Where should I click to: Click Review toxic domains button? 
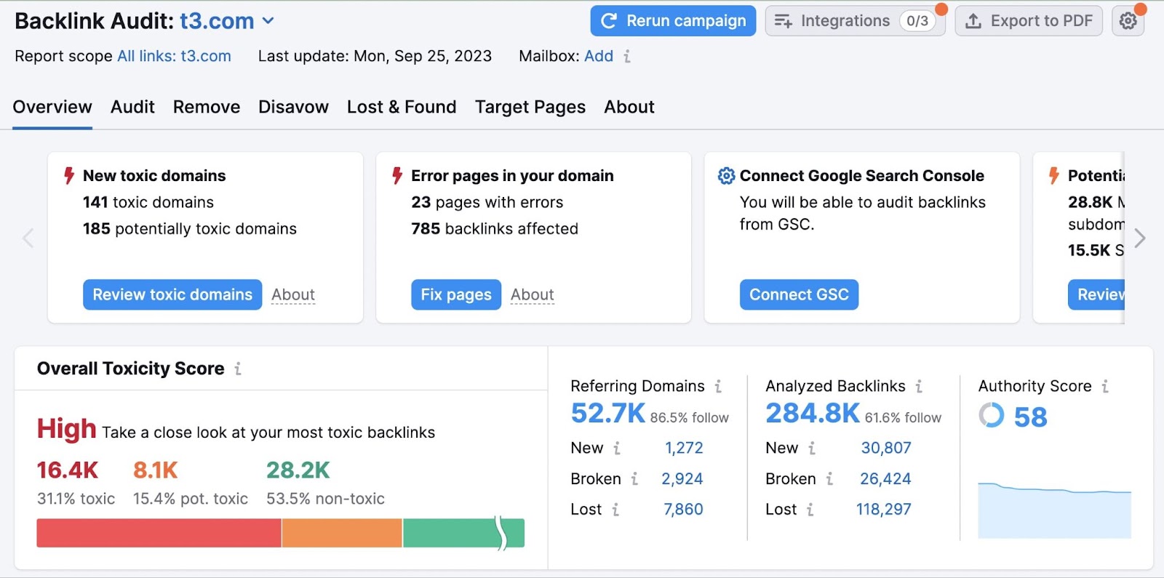coord(172,294)
